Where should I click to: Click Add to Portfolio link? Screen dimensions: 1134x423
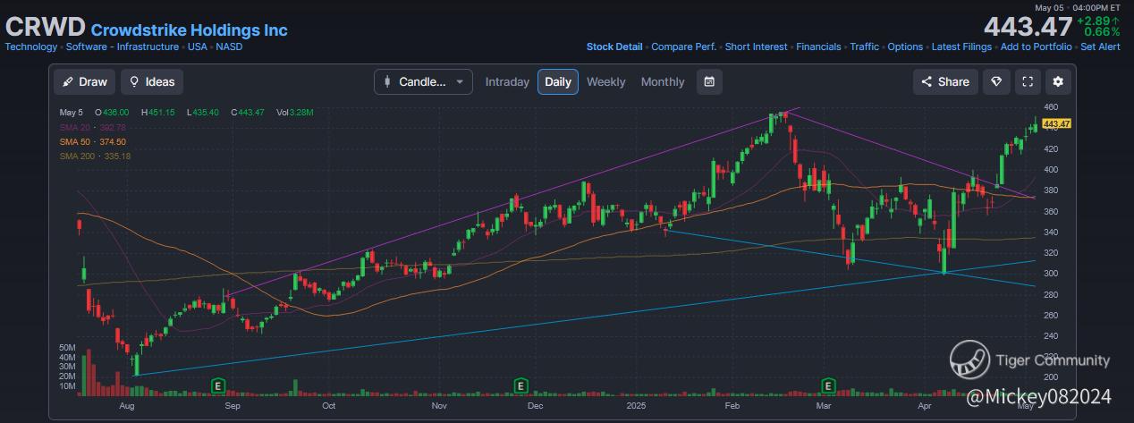click(1037, 47)
